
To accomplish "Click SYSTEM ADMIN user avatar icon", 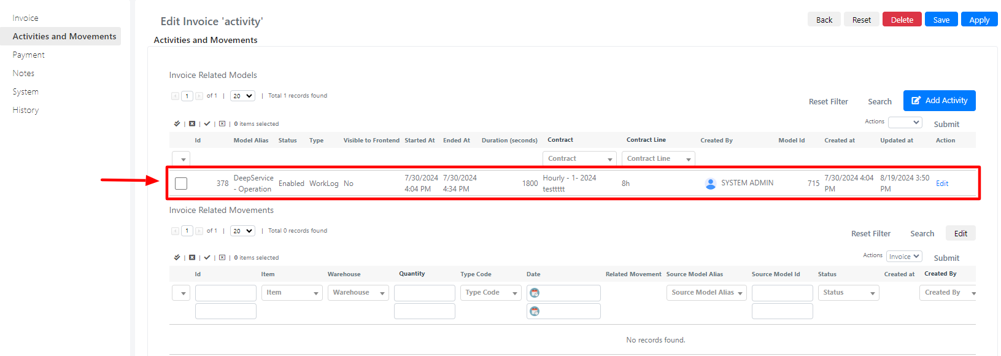I will [x=711, y=183].
